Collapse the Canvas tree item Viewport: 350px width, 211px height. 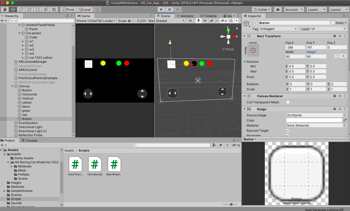12,86
